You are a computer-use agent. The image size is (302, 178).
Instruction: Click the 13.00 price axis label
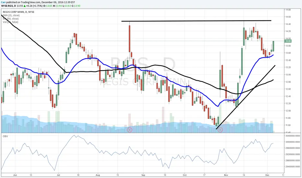click(x=288, y=75)
